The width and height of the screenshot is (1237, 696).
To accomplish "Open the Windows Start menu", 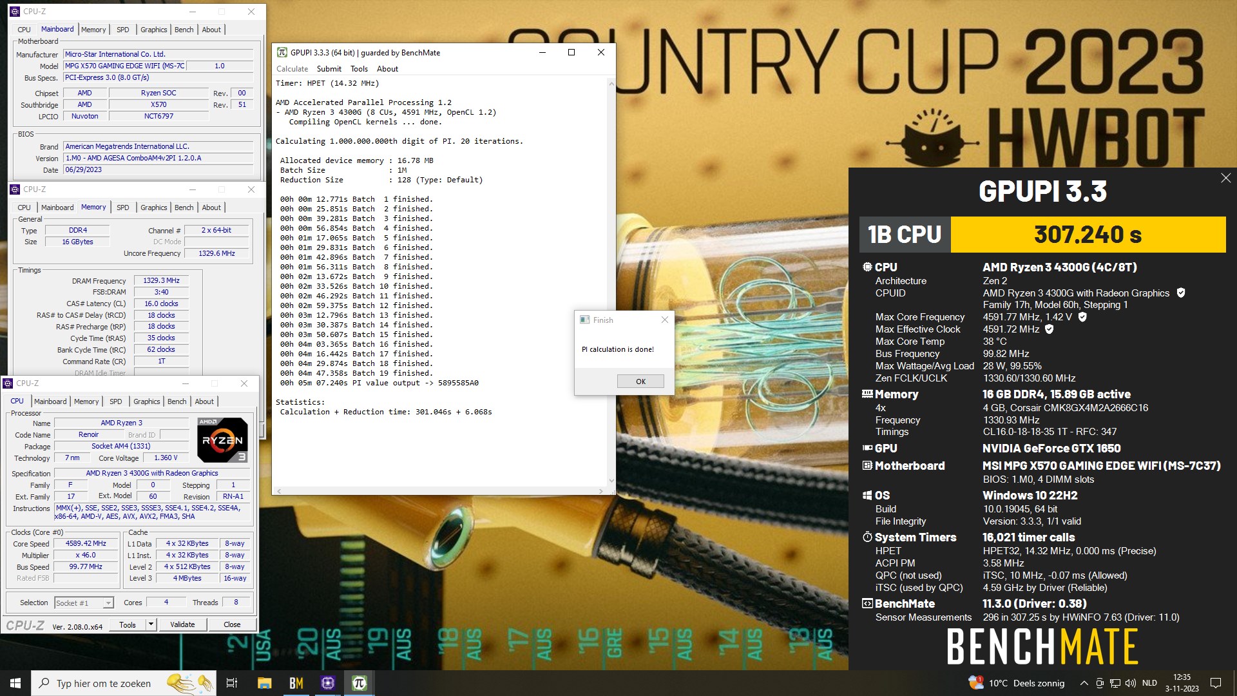I will click(15, 683).
